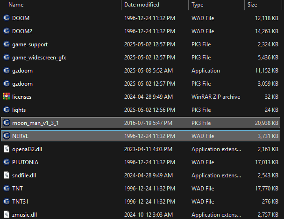The image size is (284, 219).
Task: Select the moon_man_v1_3_1 file name
Action: 35,123
